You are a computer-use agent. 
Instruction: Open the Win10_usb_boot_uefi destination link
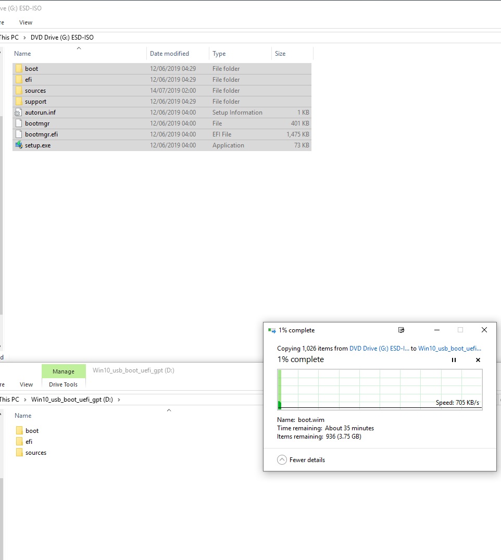(449, 349)
